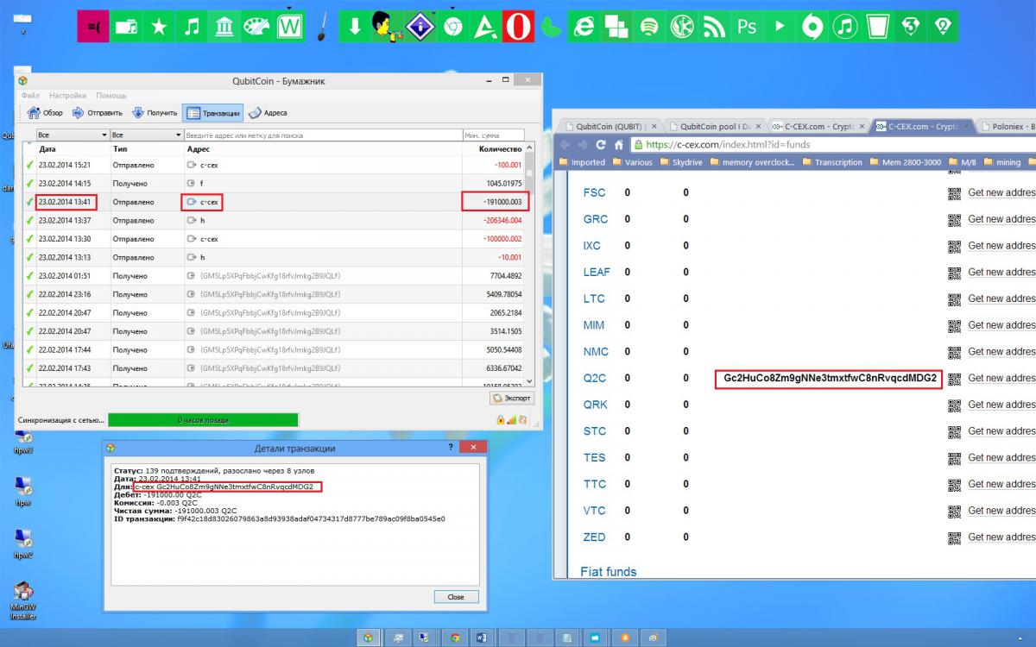The image size is (1036, 647).
Task: Click the QR code icon in the ZED row
Action: [954, 537]
